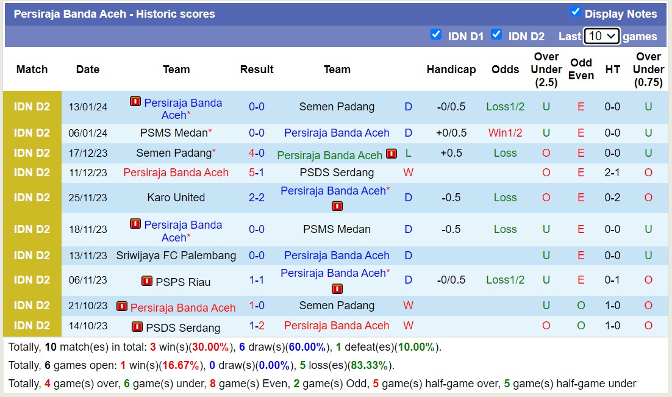Open Persiraja Banda Aceh link in PSMS Medan row
The image size is (672, 397).
[x=337, y=133]
